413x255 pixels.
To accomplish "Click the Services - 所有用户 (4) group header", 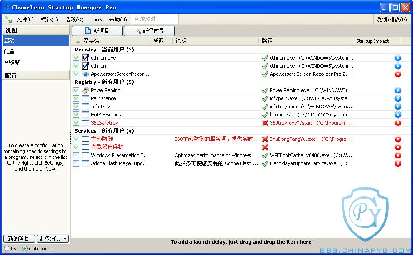I will pyautogui.click(x=104, y=131).
